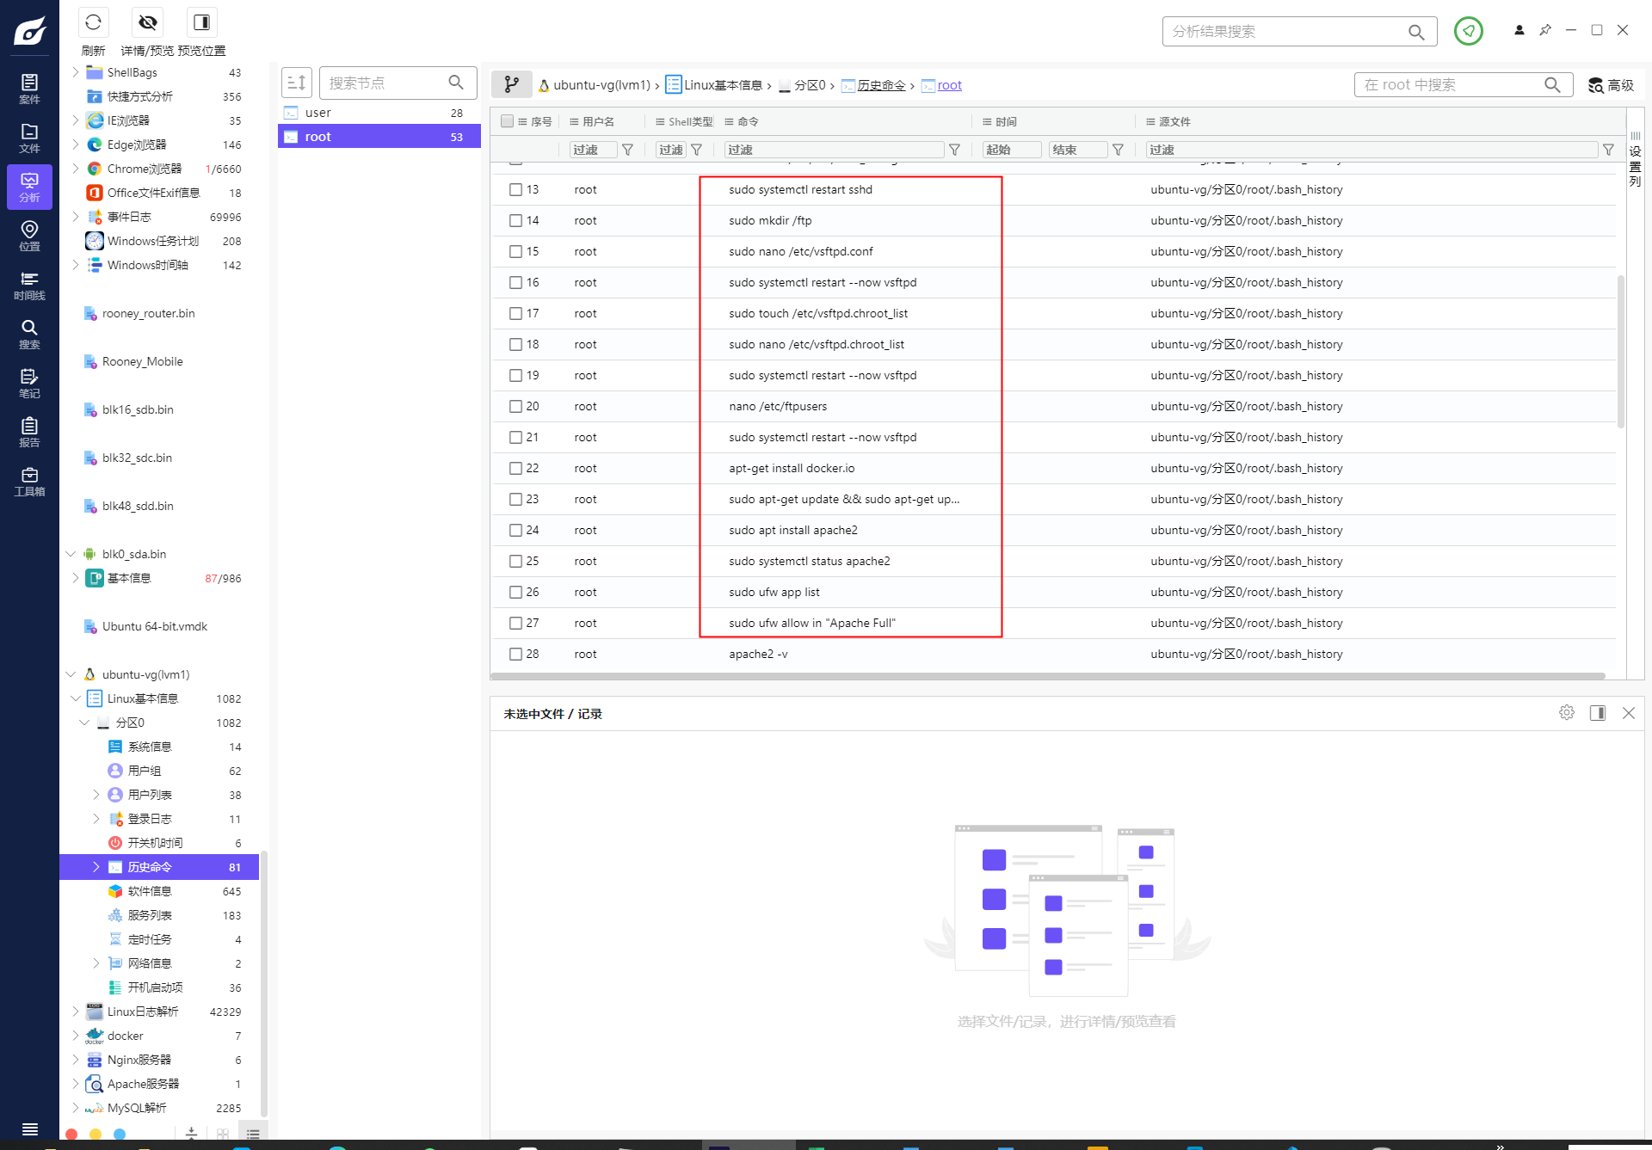Toggle the 详情/预览 eye icon
This screenshot has width=1652, height=1150.
coord(148,22)
